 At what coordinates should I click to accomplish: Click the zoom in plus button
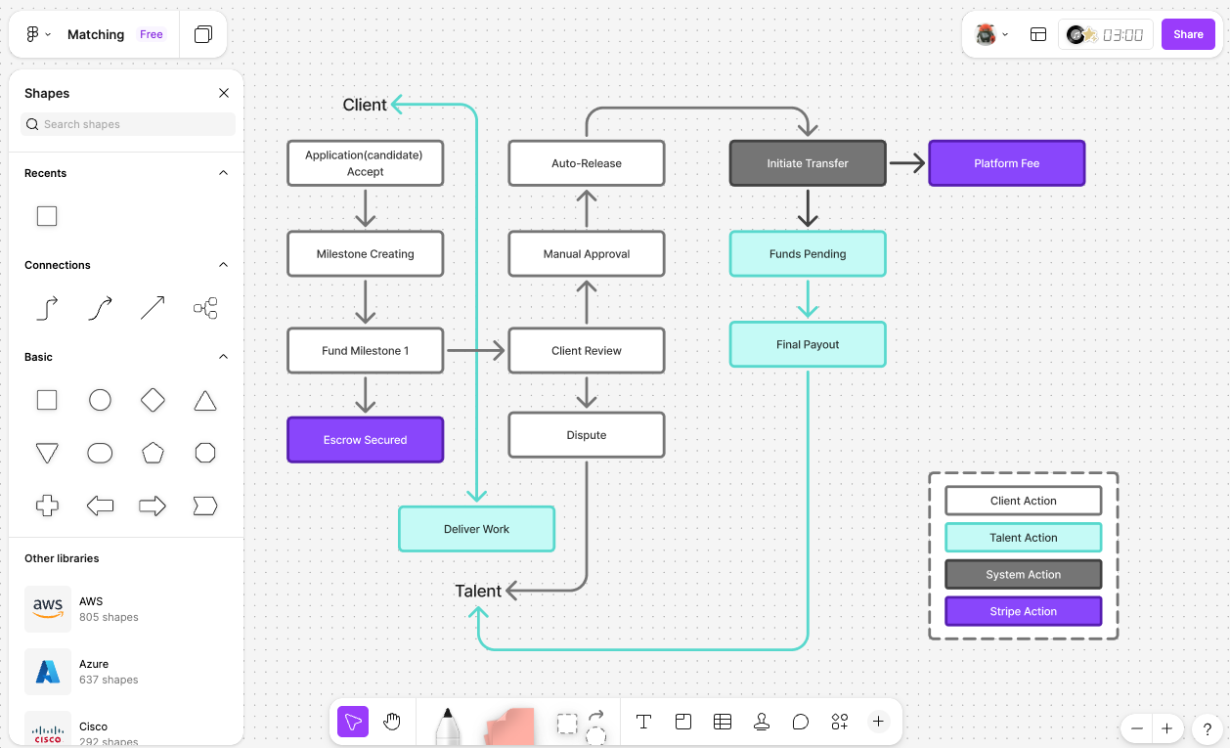[x=1166, y=728]
